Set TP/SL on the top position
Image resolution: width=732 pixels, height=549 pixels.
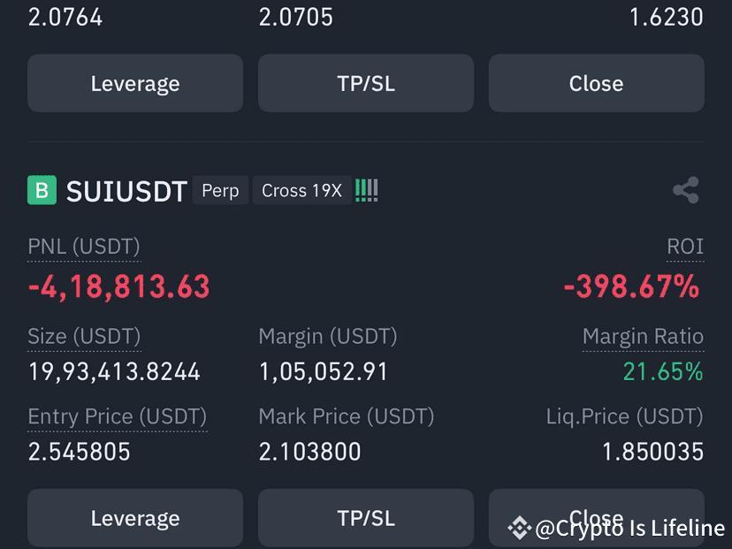(365, 83)
